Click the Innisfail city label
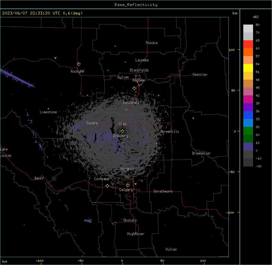Screen dimensions: 272x265 [x=131, y=103]
